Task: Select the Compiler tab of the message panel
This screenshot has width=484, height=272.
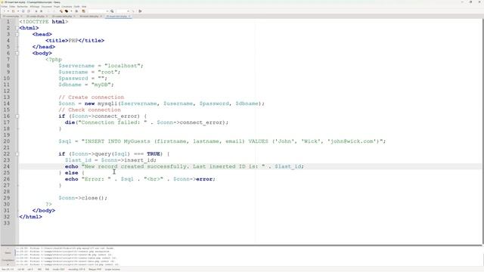Action: (x=8, y=260)
